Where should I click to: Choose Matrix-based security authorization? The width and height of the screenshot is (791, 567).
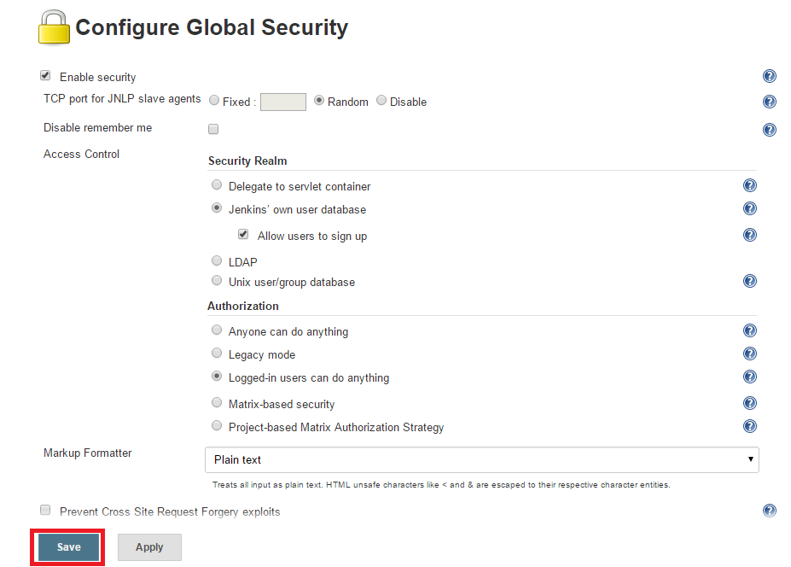pyautogui.click(x=217, y=402)
